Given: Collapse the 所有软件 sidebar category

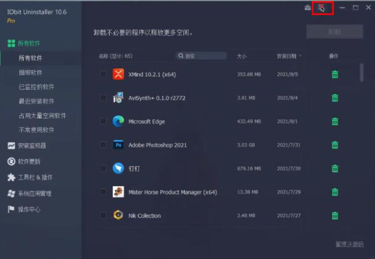Looking at the screenshot, I should 29,43.
